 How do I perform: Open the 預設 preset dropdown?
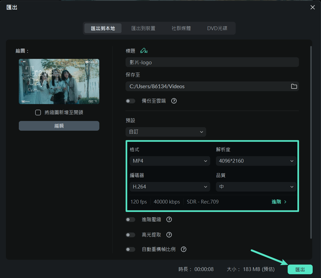166,132
